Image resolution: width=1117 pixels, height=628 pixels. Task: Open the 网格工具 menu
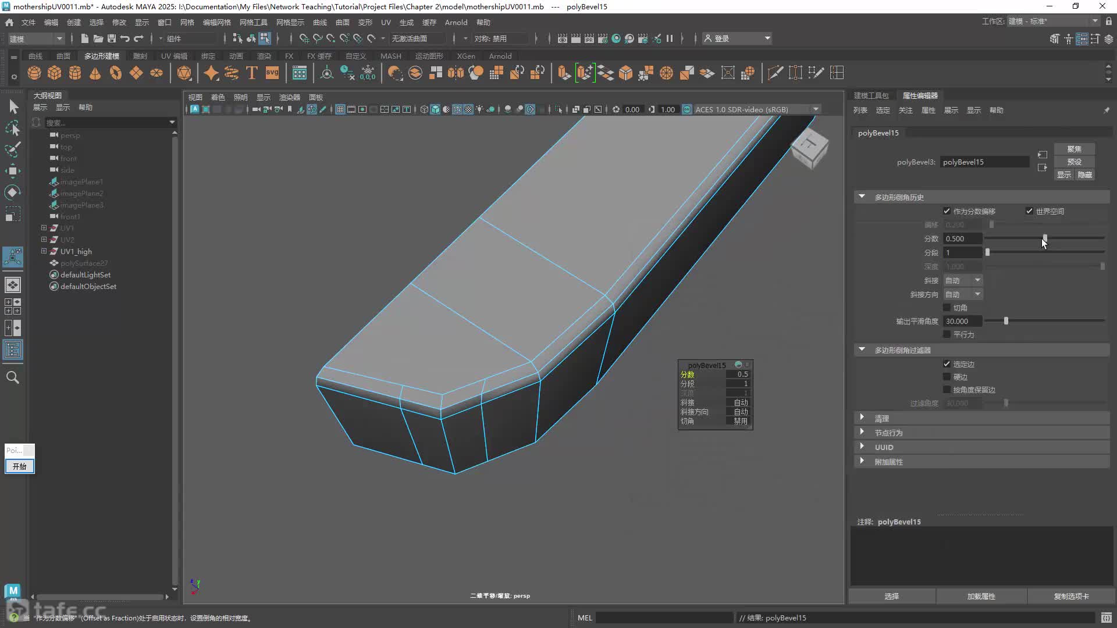click(x=253, y=22)
